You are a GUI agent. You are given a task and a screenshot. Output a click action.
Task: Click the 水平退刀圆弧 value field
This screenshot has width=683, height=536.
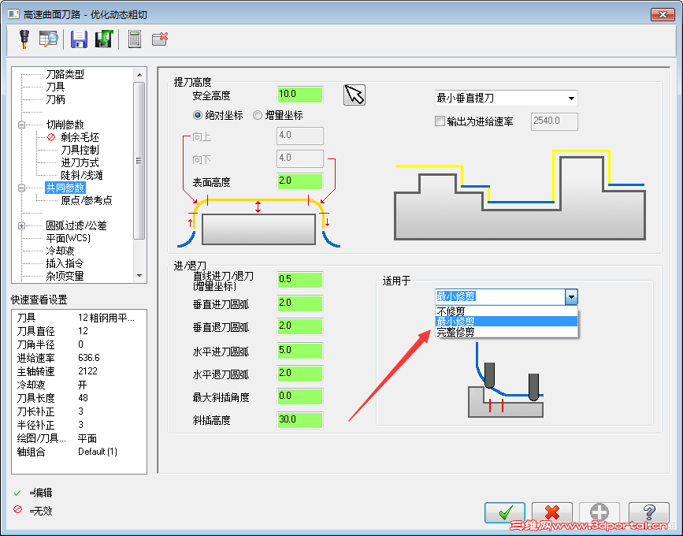pos(299,374)
